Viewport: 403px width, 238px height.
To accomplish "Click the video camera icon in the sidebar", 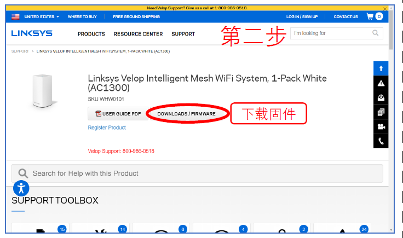I will coord(381,127).
